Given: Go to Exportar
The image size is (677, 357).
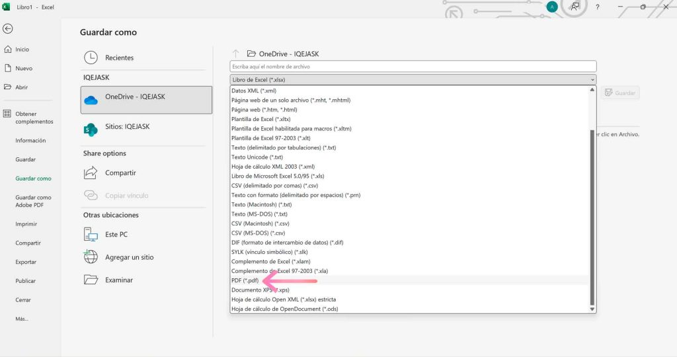Looking at the screenshot, I should tap(26, 262).
